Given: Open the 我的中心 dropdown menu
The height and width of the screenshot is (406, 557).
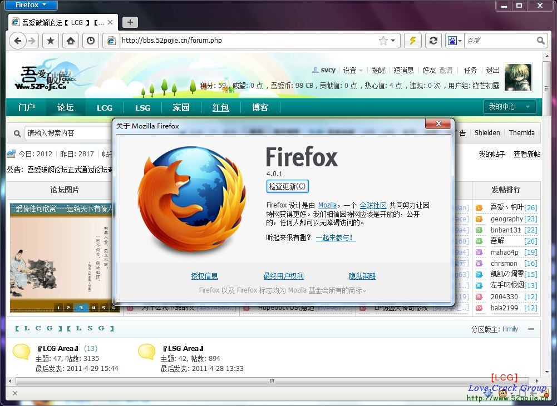Looking at the screenshot, I should (510, 107).
